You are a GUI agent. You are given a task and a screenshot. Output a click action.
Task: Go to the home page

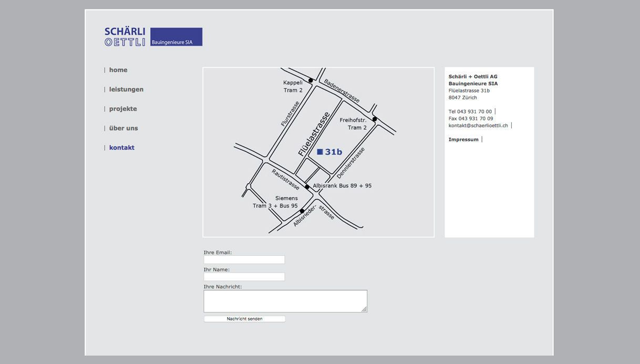click(x=118, y=70)
